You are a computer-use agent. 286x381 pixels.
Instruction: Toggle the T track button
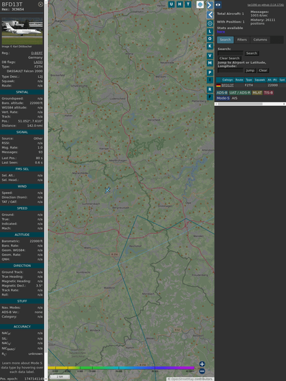tap(188, 4)
